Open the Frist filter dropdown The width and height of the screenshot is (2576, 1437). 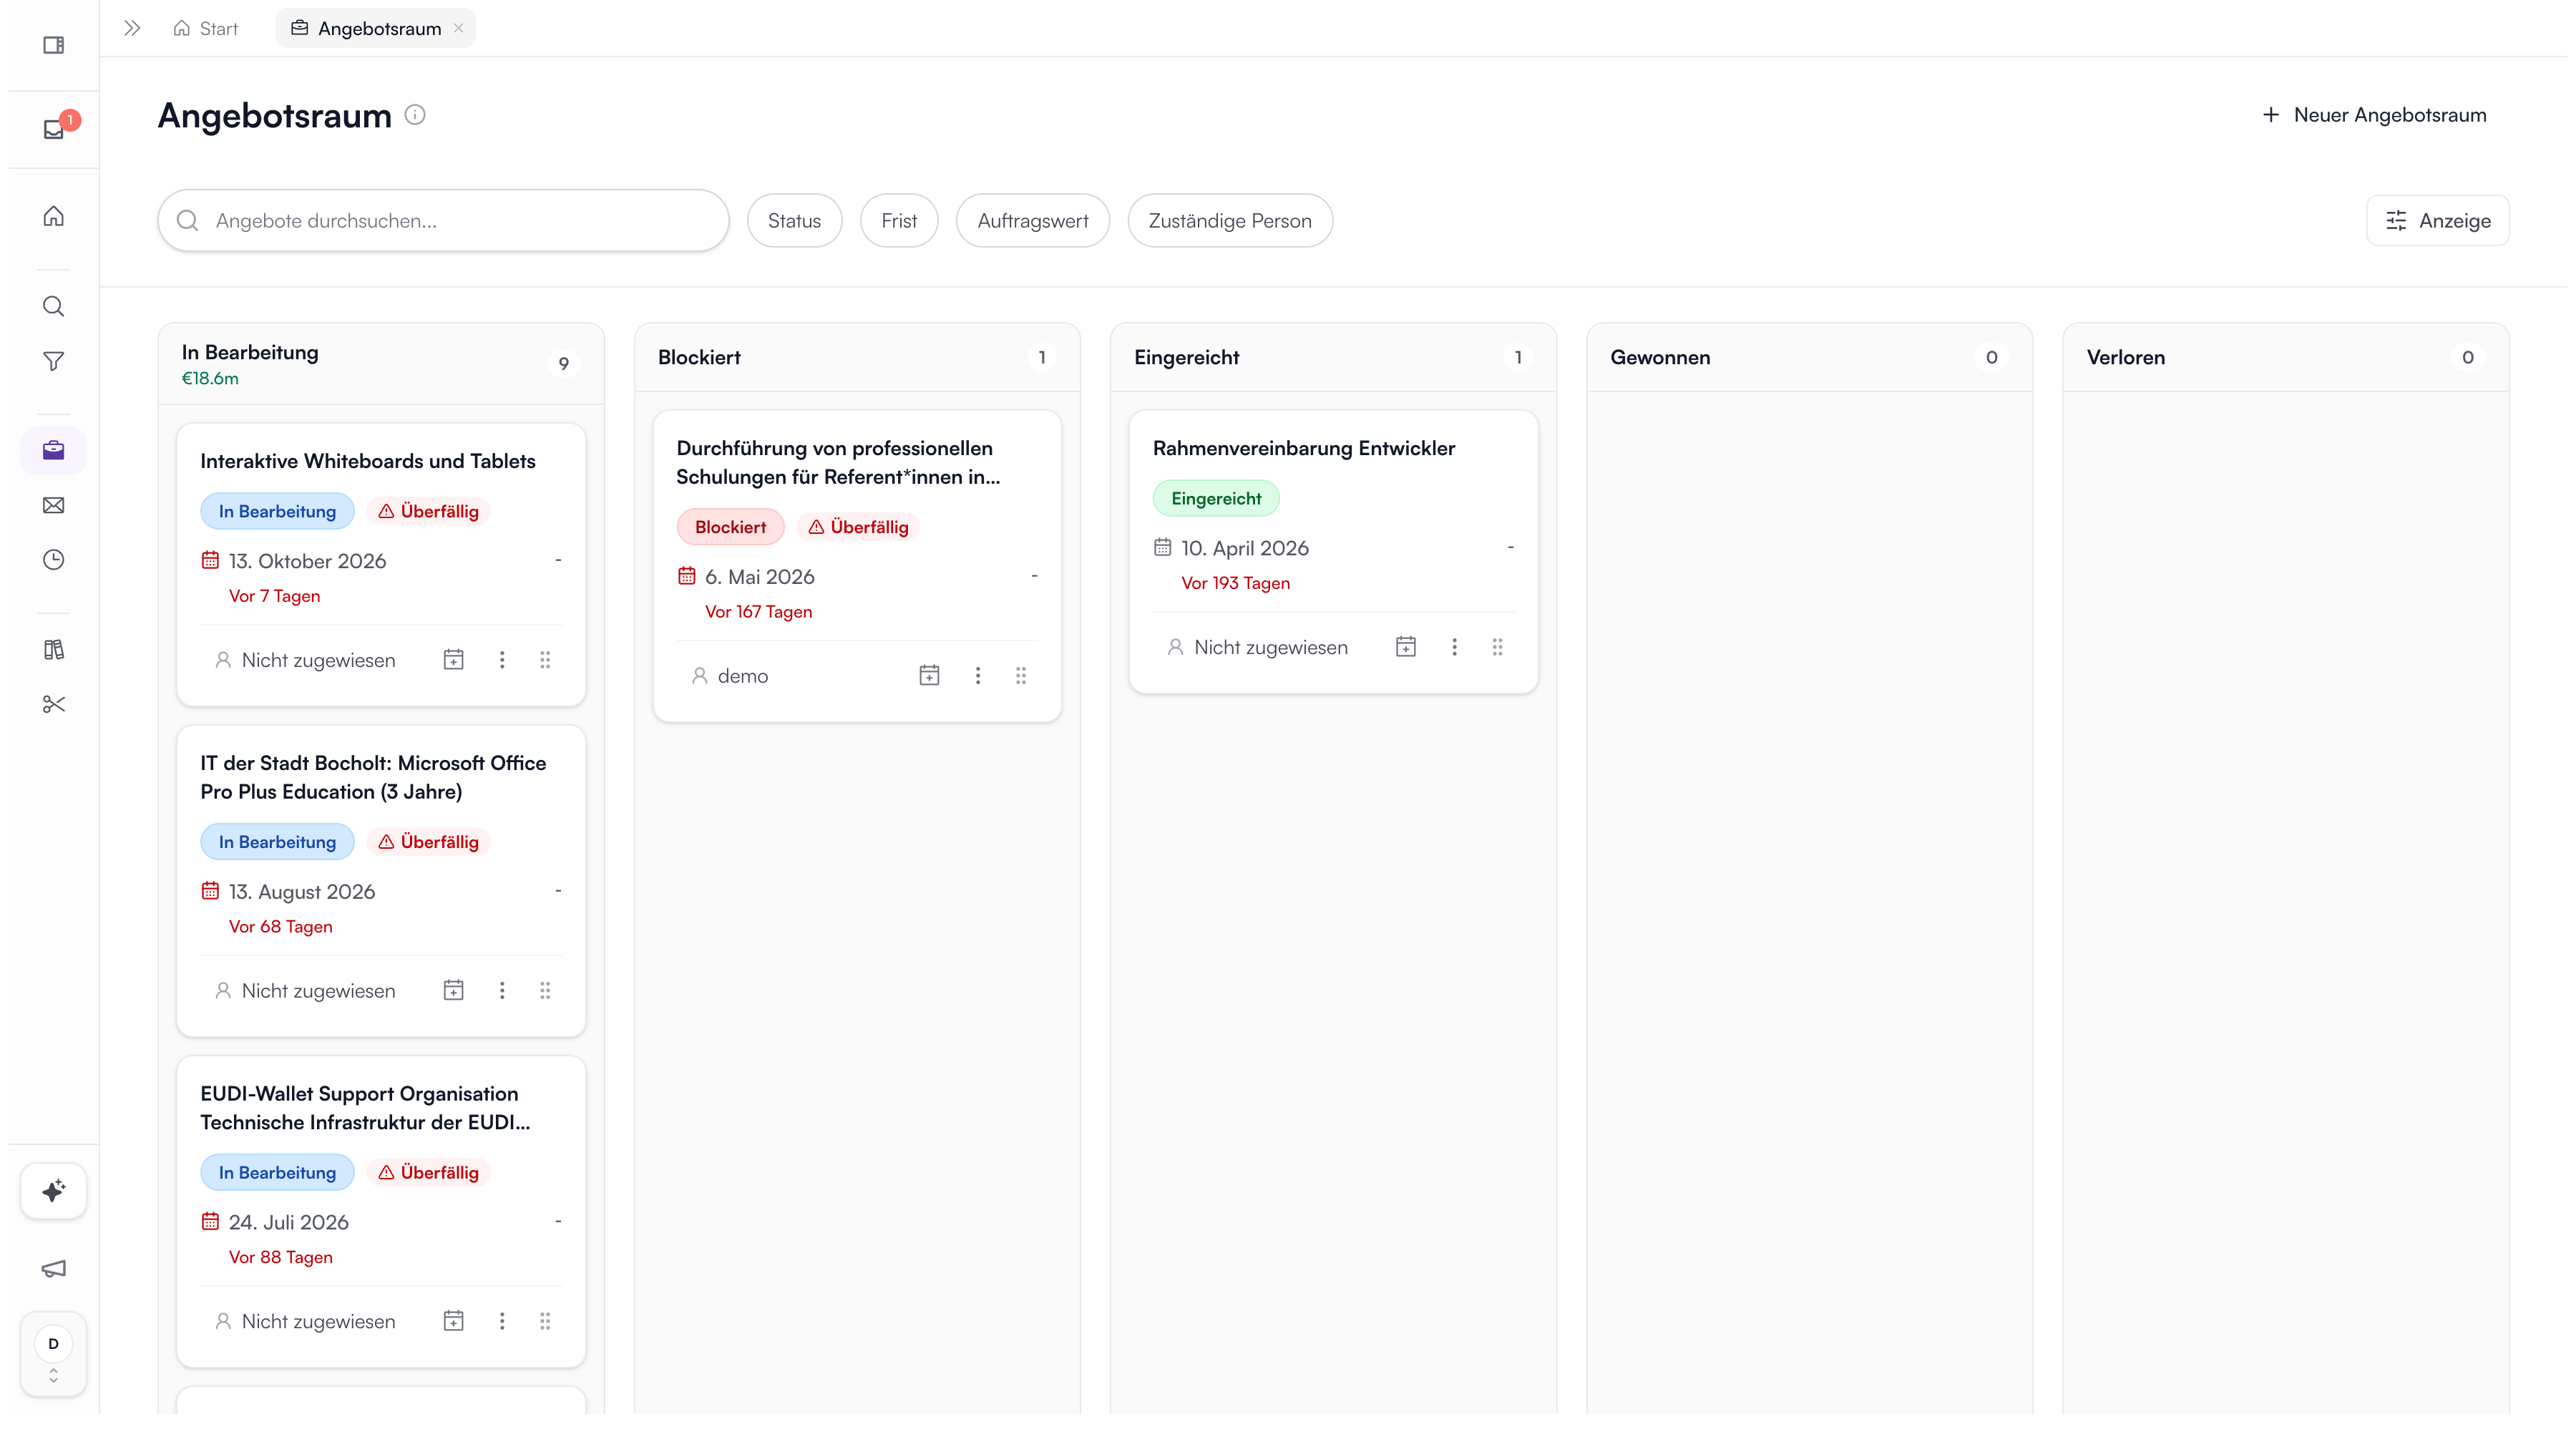[x=899, y=221]
